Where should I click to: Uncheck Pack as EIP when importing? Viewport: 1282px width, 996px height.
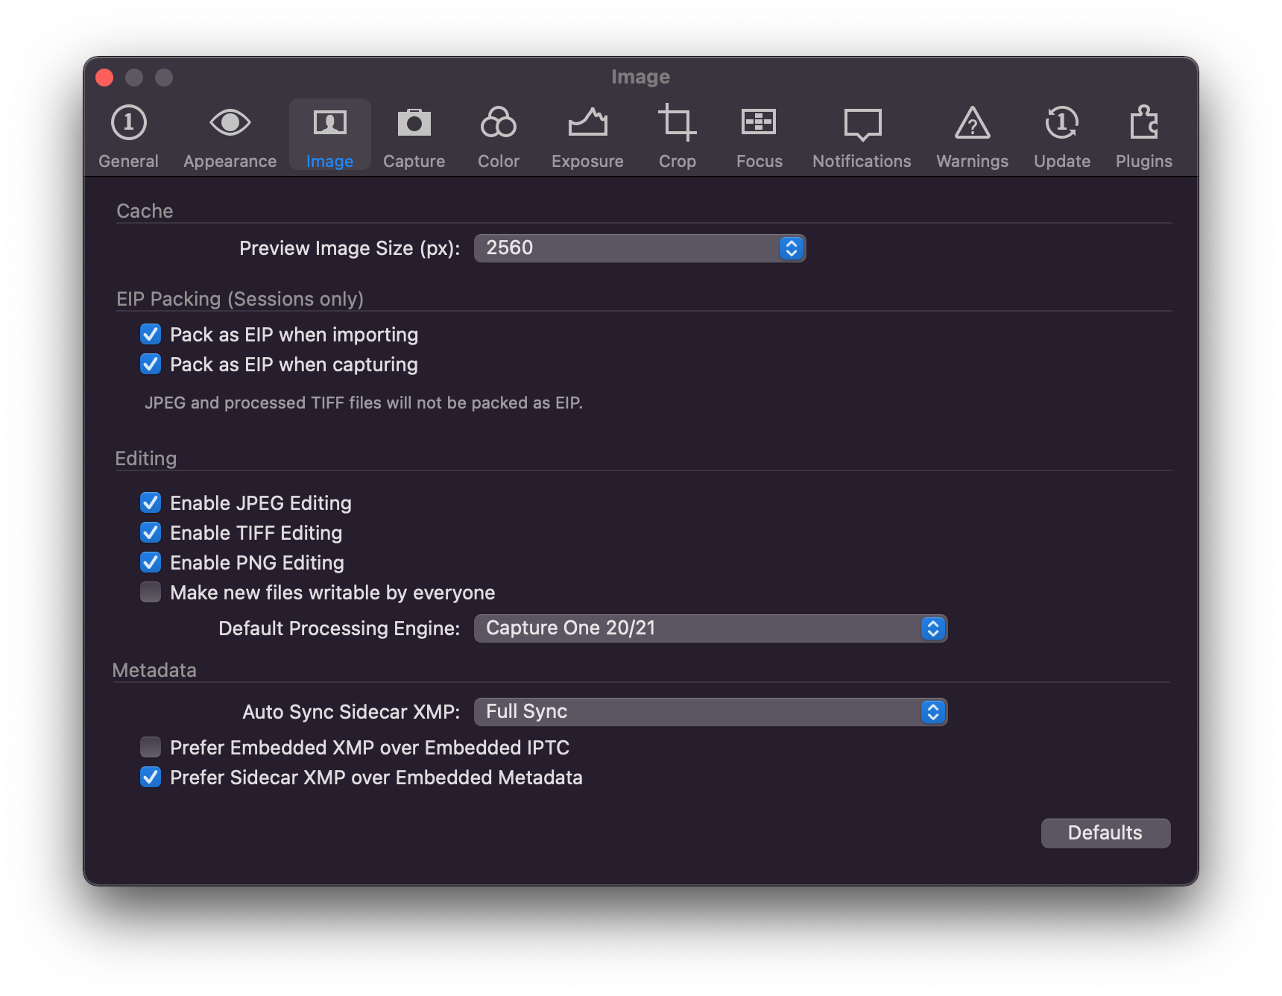(x=151, y=334)
